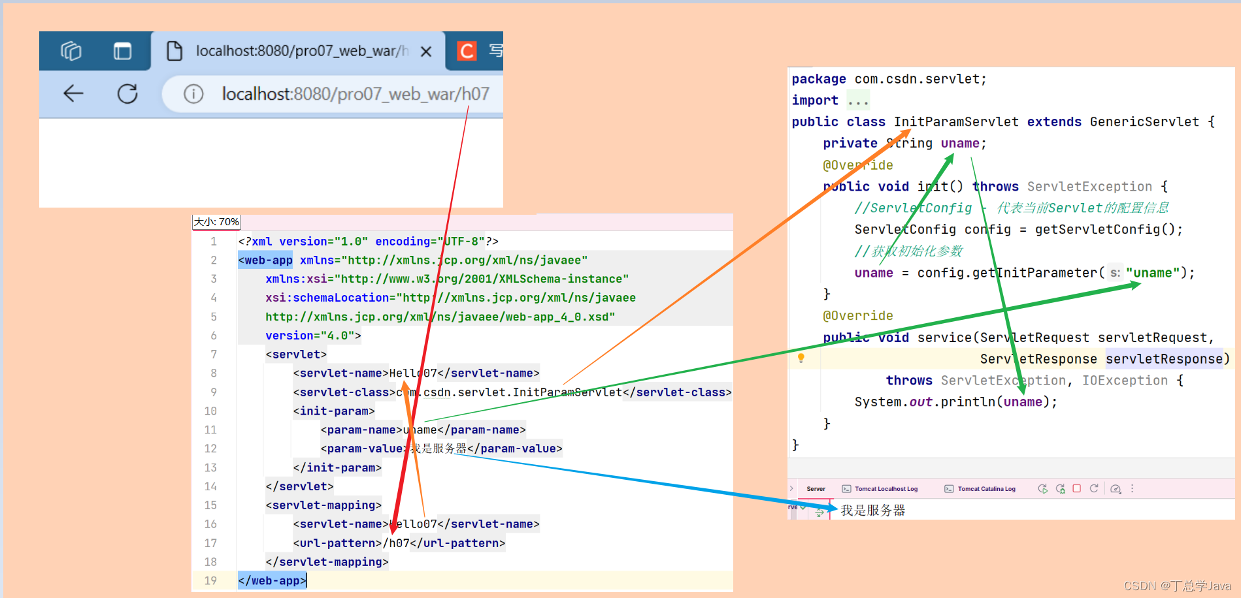Open the browser tab groups icon
The image size is (1241, 598).
tap(71, 52)
